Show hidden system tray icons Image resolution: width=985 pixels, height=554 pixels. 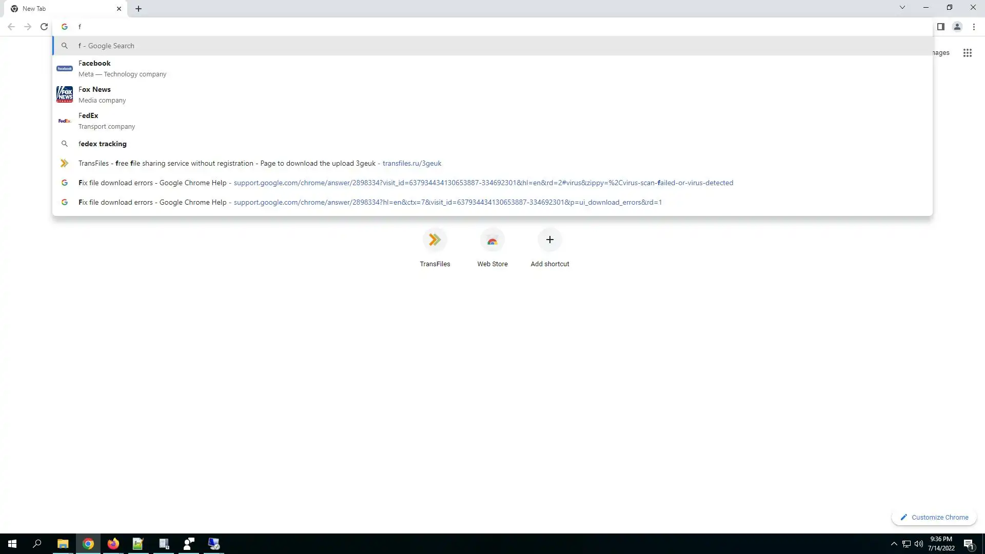pyautogui.click(x=894, y=544)
